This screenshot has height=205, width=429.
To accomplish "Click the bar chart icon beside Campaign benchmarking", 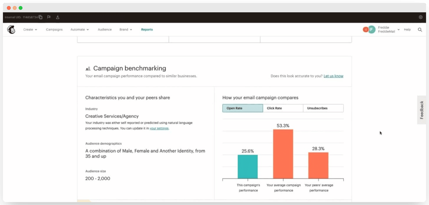I will point(88,69).
